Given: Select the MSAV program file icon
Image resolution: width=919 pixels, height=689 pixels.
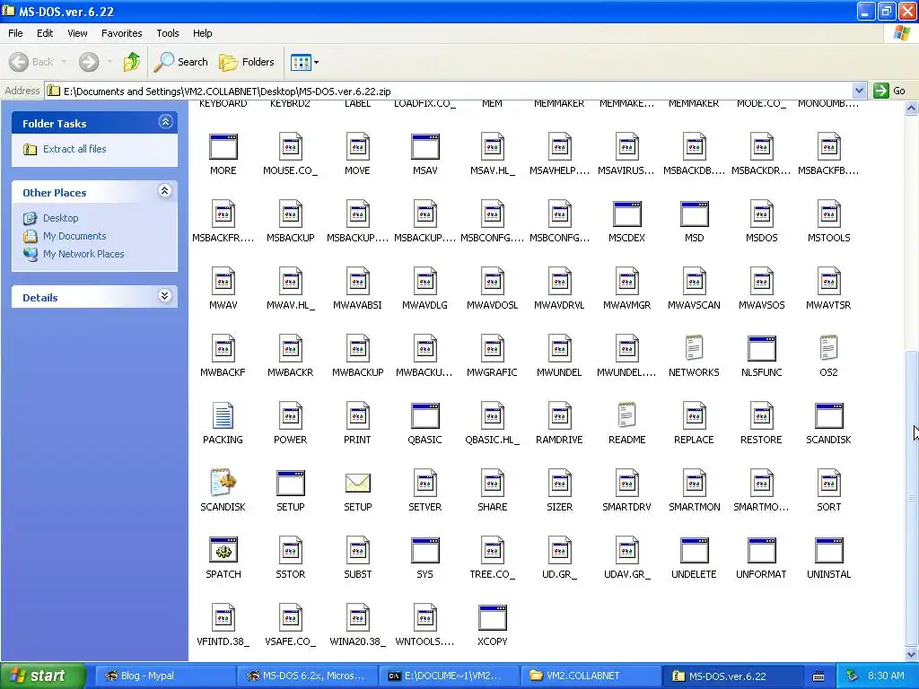Looking at the screenshot, I should click(x=424, y=147).
